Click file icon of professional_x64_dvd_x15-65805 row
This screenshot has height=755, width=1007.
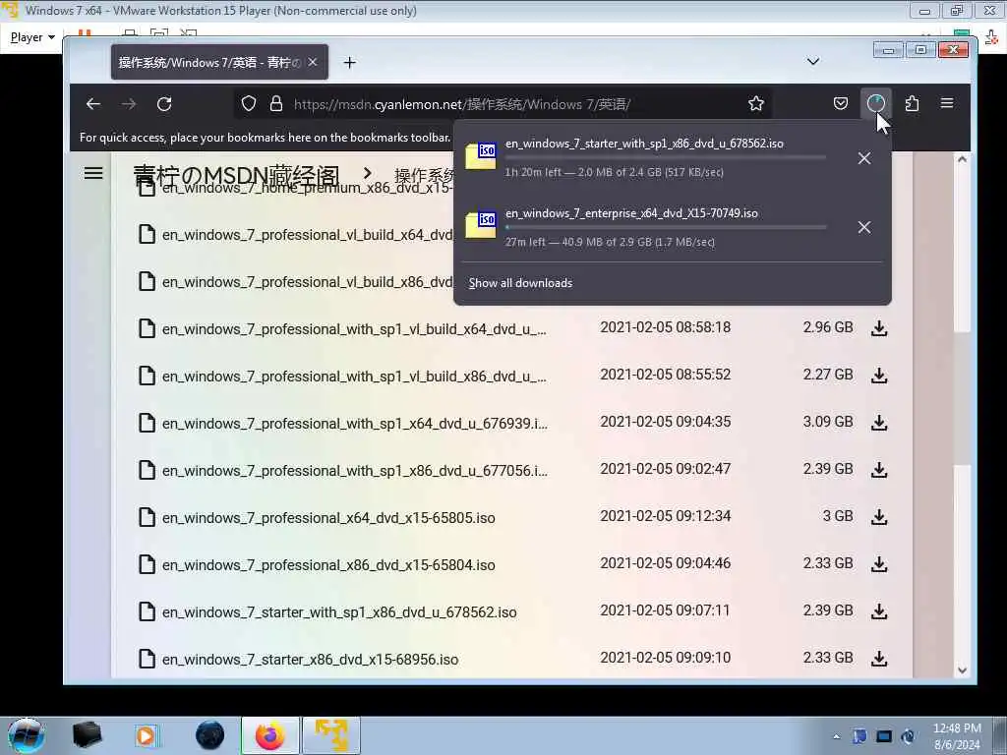pyautogui.click(x=148, y=517)
